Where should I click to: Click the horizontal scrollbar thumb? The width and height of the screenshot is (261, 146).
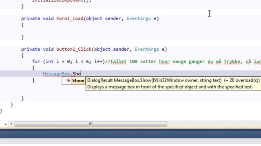pyautogui.click(x=91, y=124)
